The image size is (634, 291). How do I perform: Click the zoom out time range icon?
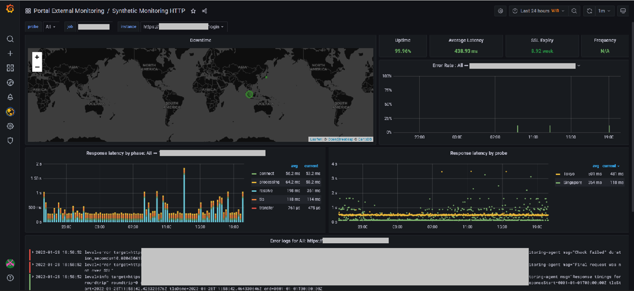(x=574, y=11)
